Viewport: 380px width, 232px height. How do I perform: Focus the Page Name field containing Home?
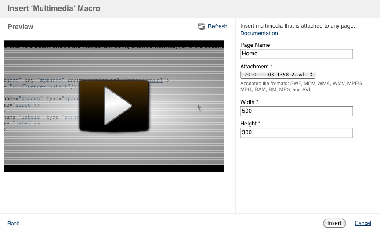tap(297, 54)
